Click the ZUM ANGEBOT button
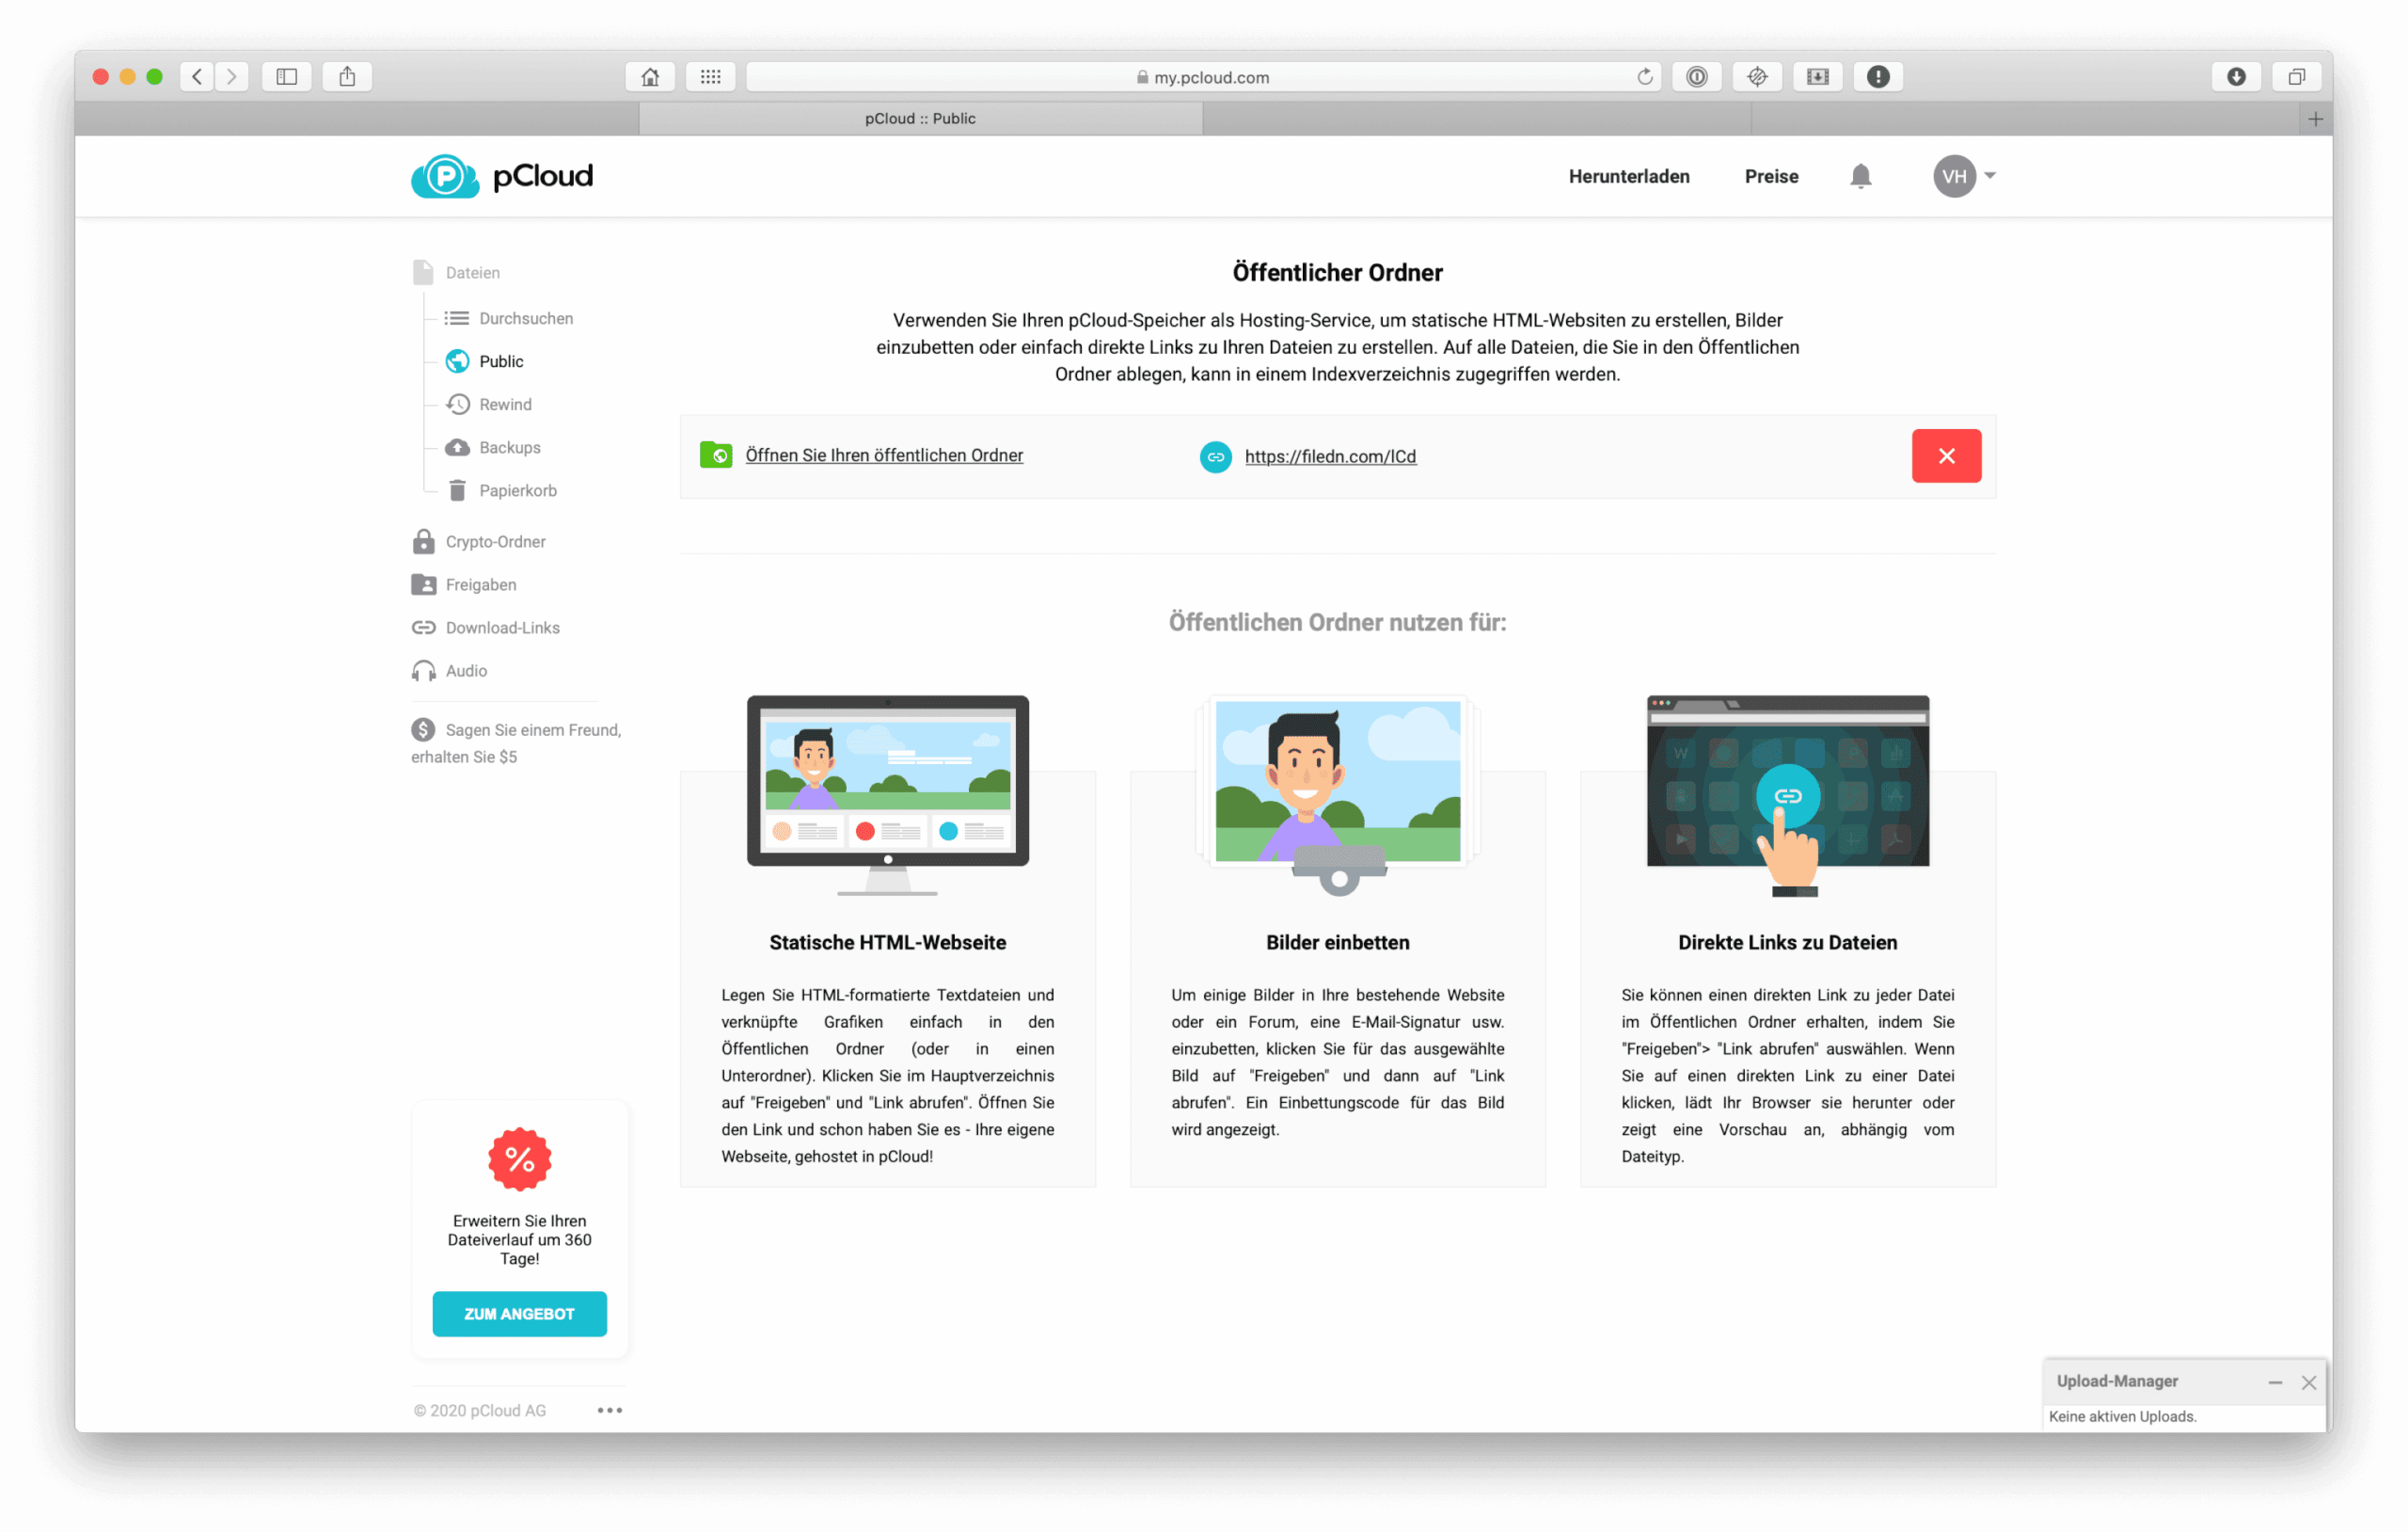Screen dimensions: 2408x1532 [519, 1313]
